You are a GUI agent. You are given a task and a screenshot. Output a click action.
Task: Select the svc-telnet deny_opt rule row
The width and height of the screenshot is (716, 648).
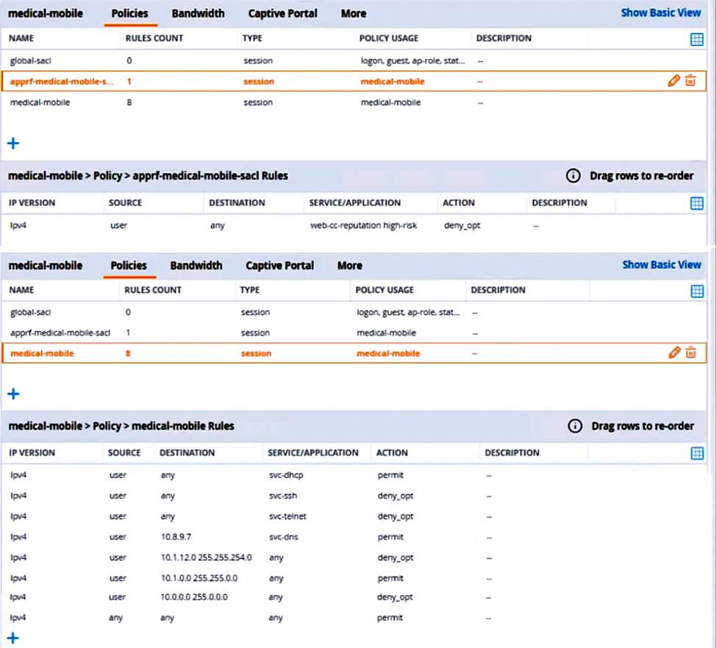tap(294, 516)
